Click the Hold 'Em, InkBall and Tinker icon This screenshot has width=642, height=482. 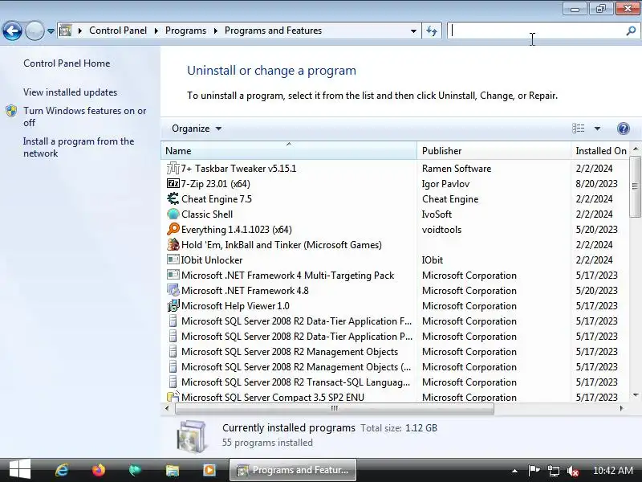(173, 245)
